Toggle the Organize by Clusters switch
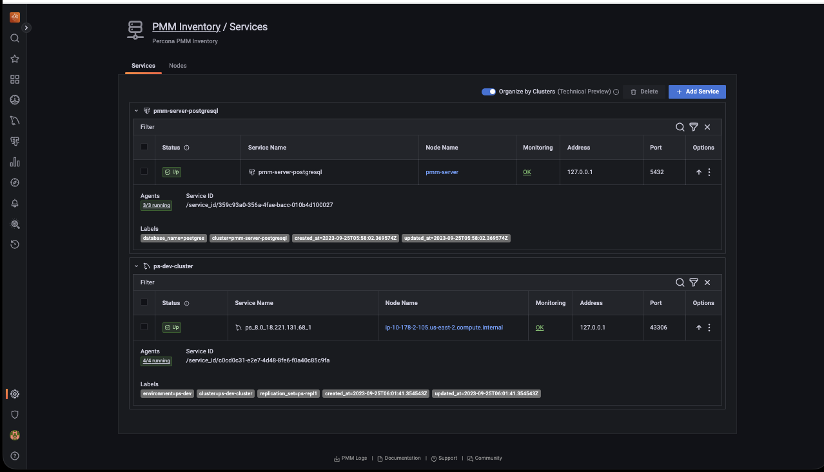Image resolution: width=824 pixels, height=472 pixels. (489, 92)
